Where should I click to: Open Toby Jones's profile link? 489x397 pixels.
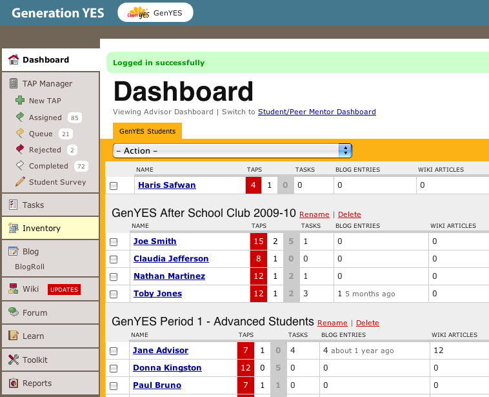click(x=157, y=294)
